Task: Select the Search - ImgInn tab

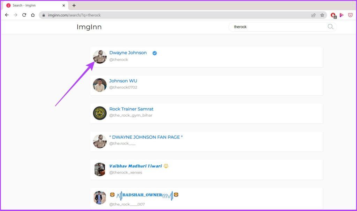Action: [36, 6]
